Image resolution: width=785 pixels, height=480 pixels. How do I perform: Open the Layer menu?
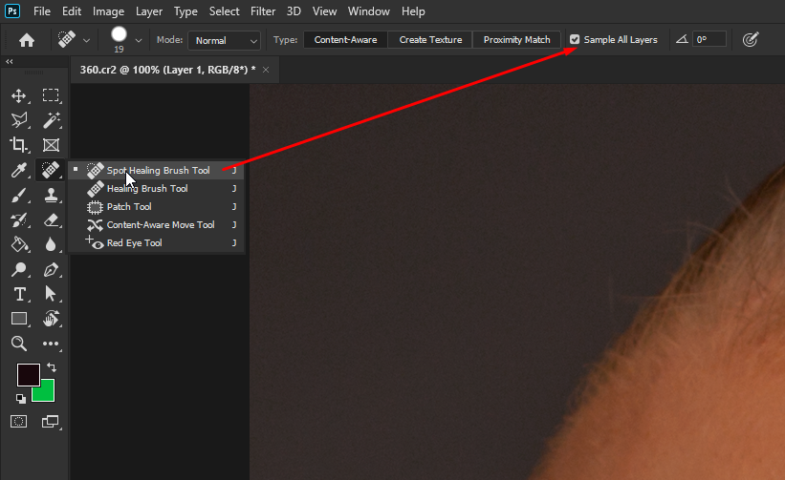click(x=149, y=11)
